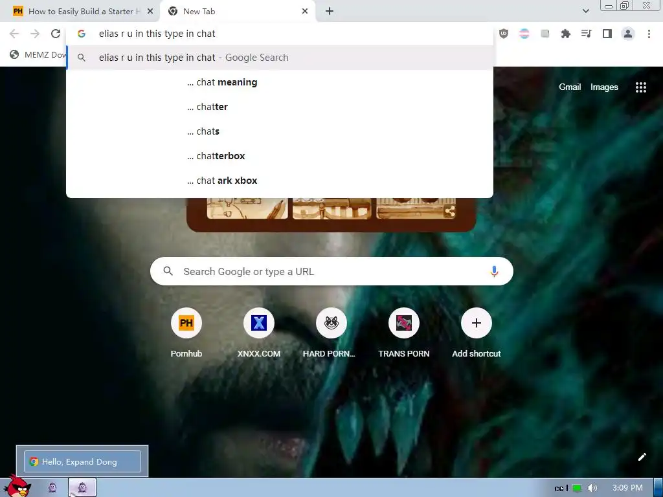Choose the 'chatter' suggestion
663x497 pixels.
(x=280, y=107)
